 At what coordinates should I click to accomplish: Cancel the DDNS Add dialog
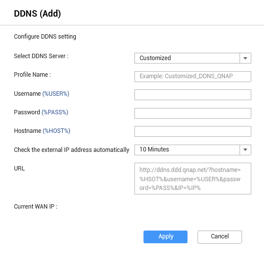[220, 237]
